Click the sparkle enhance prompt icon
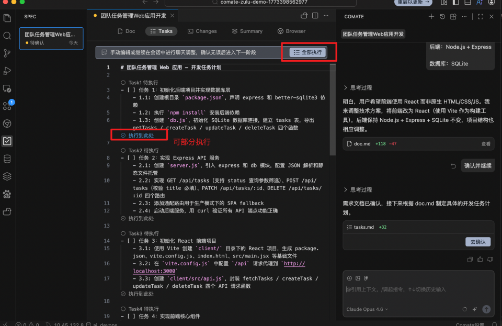The width and height of the screenshot is (502, 326). (475, 309)
